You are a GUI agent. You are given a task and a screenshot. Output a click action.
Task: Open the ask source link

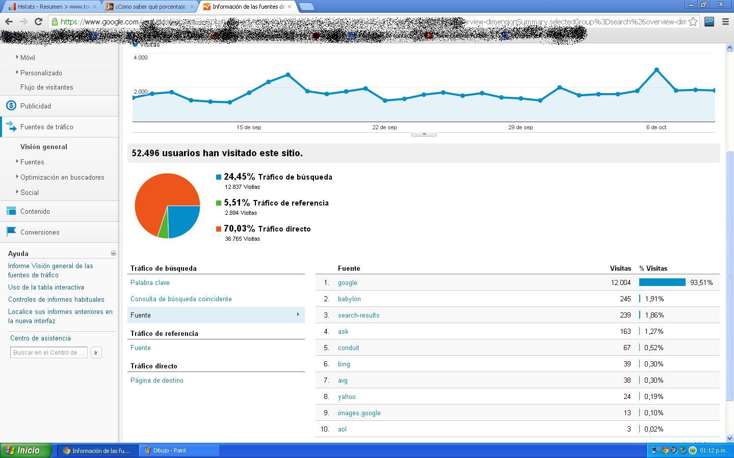(343, 331)
